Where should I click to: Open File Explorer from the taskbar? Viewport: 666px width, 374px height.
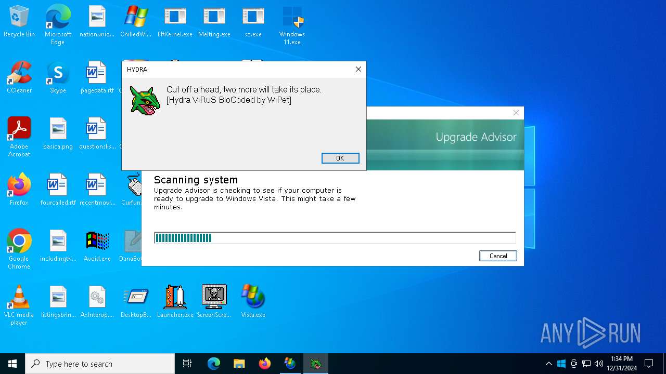[239, 364]
